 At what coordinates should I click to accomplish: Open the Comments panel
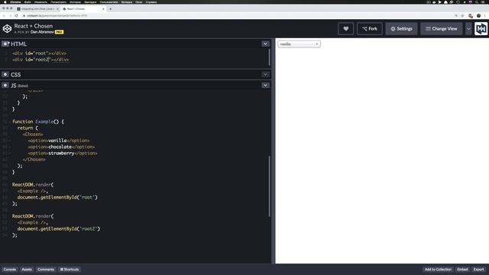(x=46, y=270)
